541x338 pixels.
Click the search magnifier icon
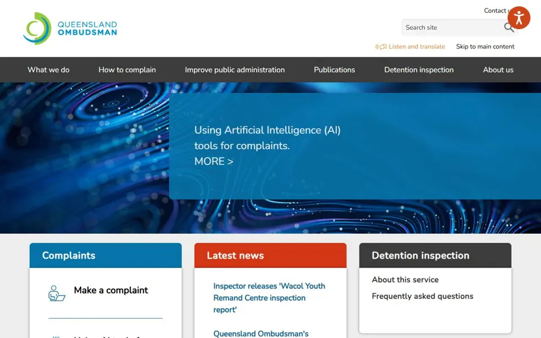coord(509,27)
